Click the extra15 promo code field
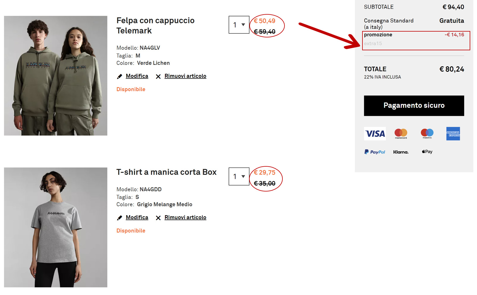 (373, 44)
